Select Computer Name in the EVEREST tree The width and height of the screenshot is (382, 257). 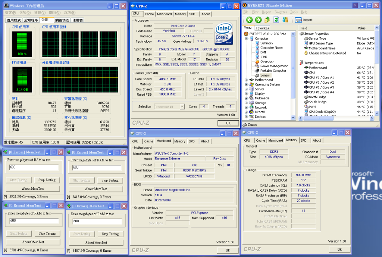(x=272, y=48)
